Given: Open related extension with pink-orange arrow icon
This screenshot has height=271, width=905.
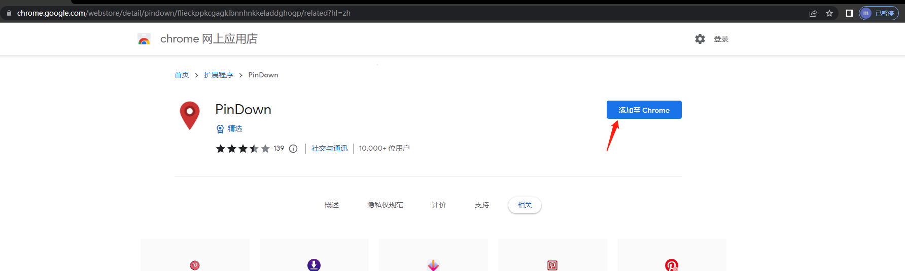Looking at the screenshot, I should pyautogui.click(x=433, y=255).
